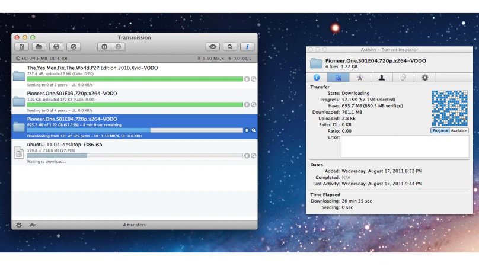The image size is (479, 269).
Task: Select Progress pieces view button
Action: coord(440,130)
